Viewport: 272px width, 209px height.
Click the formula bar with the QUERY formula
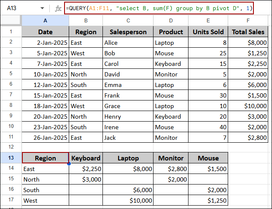click(x=159, y=8)
